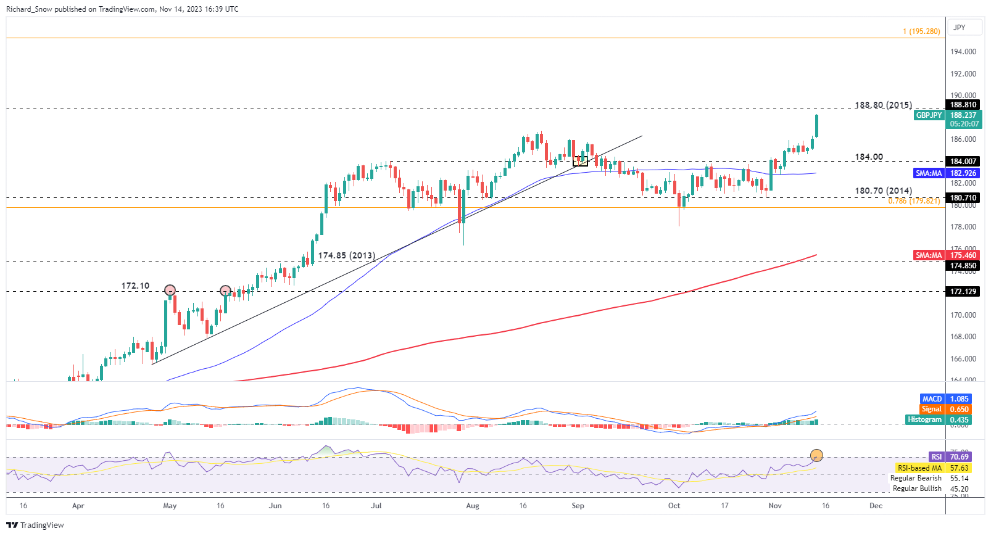This screenshot has width=991, height=536.
Task: Click the latest green candlestick near 188
Action: click(817, 126)
